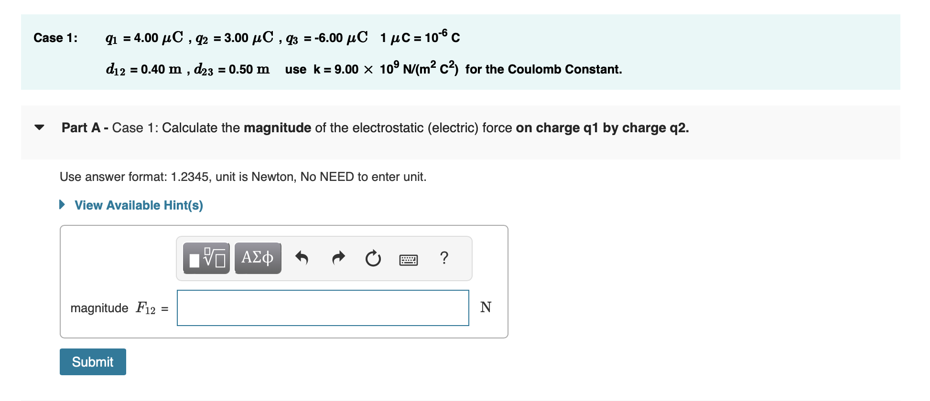Redo the last undone change
Image resolution: width=930 pixels, height=401 pixels.
click(338, 258)
